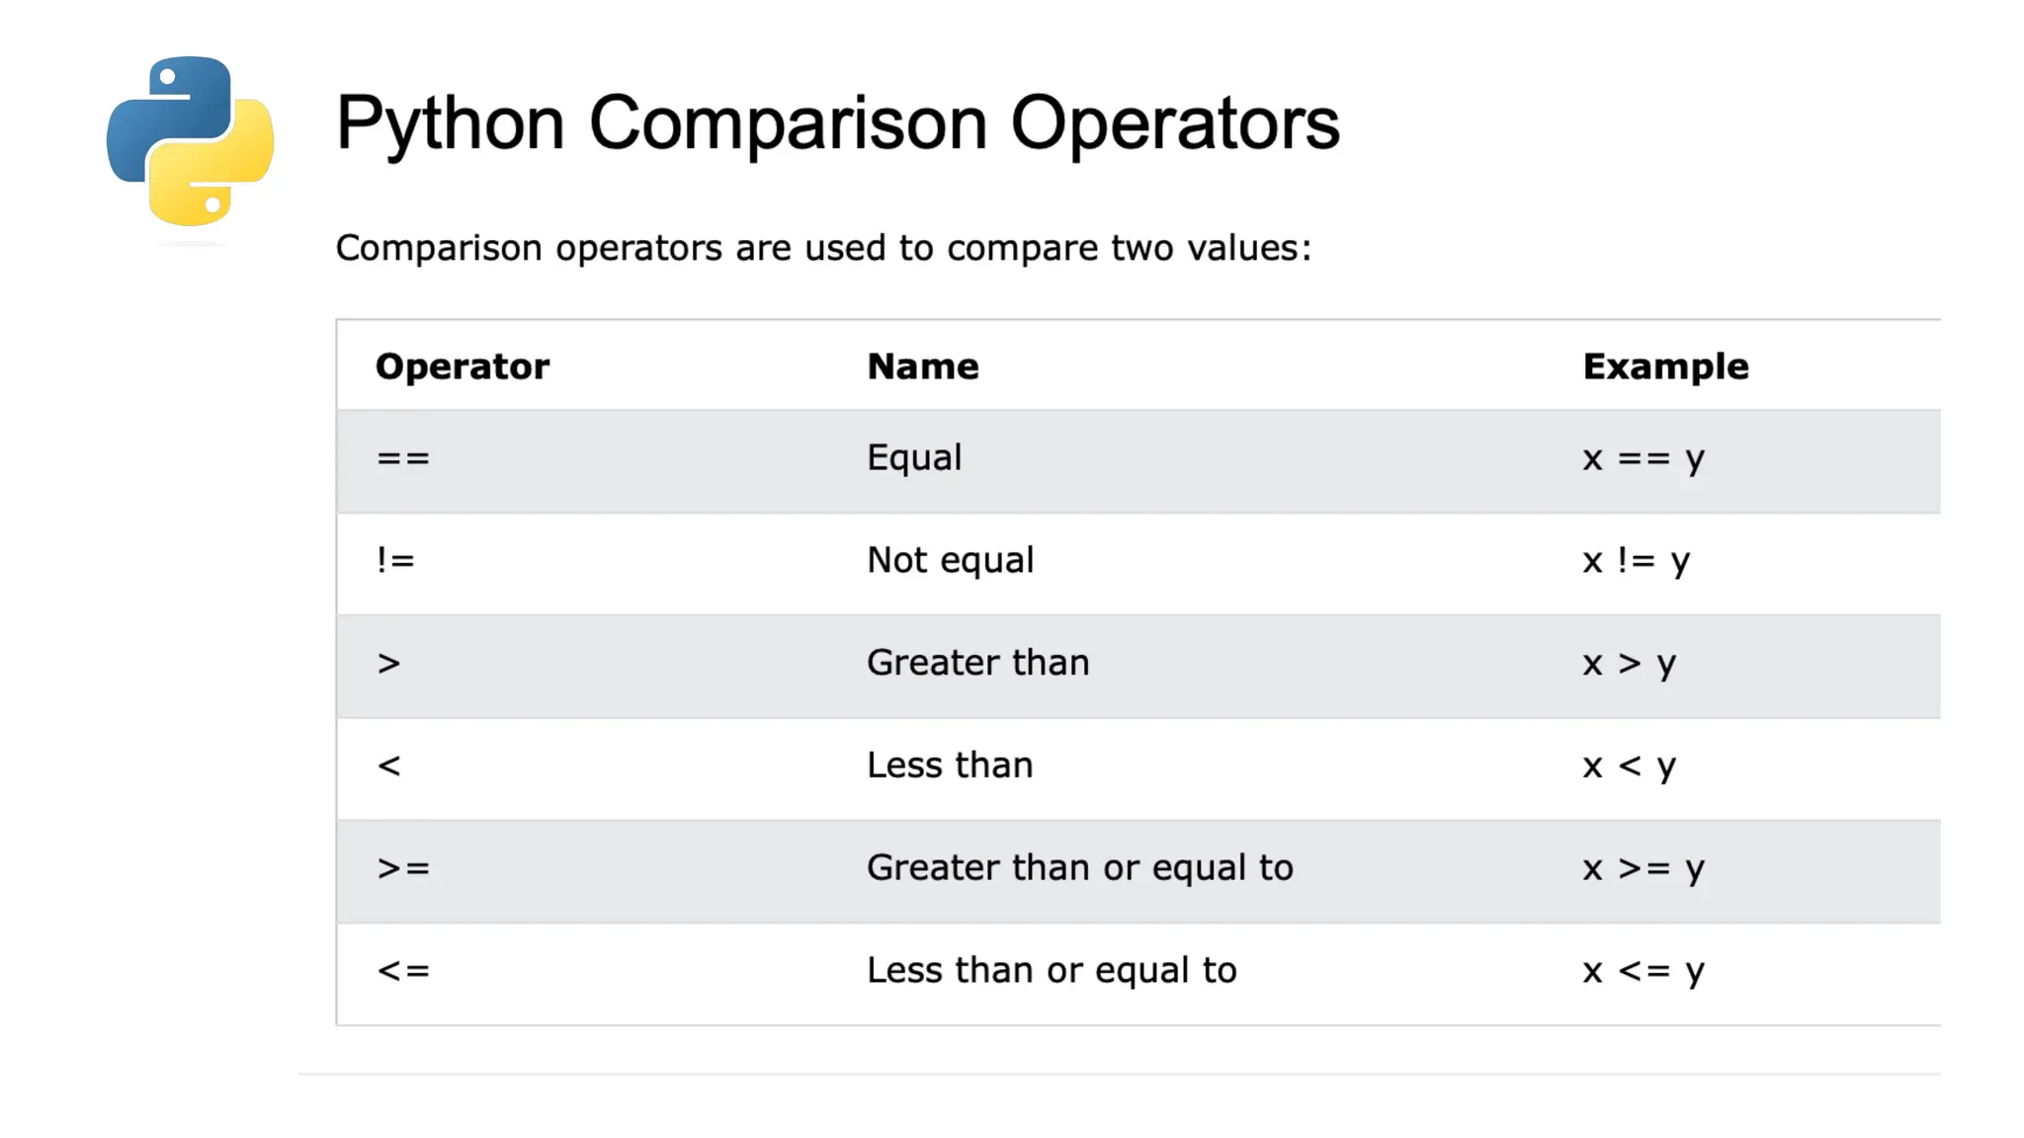The height and width of the screenshot is (1138, 2024).
Task: Click the < operator cell
Action: (x=388, y=766)
